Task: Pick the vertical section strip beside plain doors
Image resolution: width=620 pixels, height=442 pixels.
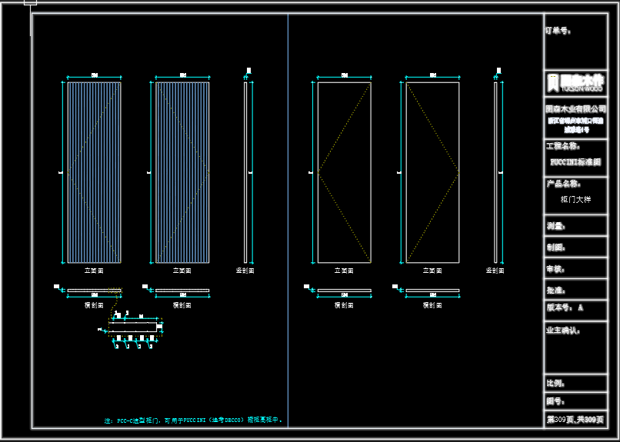Action: (495, 172)
